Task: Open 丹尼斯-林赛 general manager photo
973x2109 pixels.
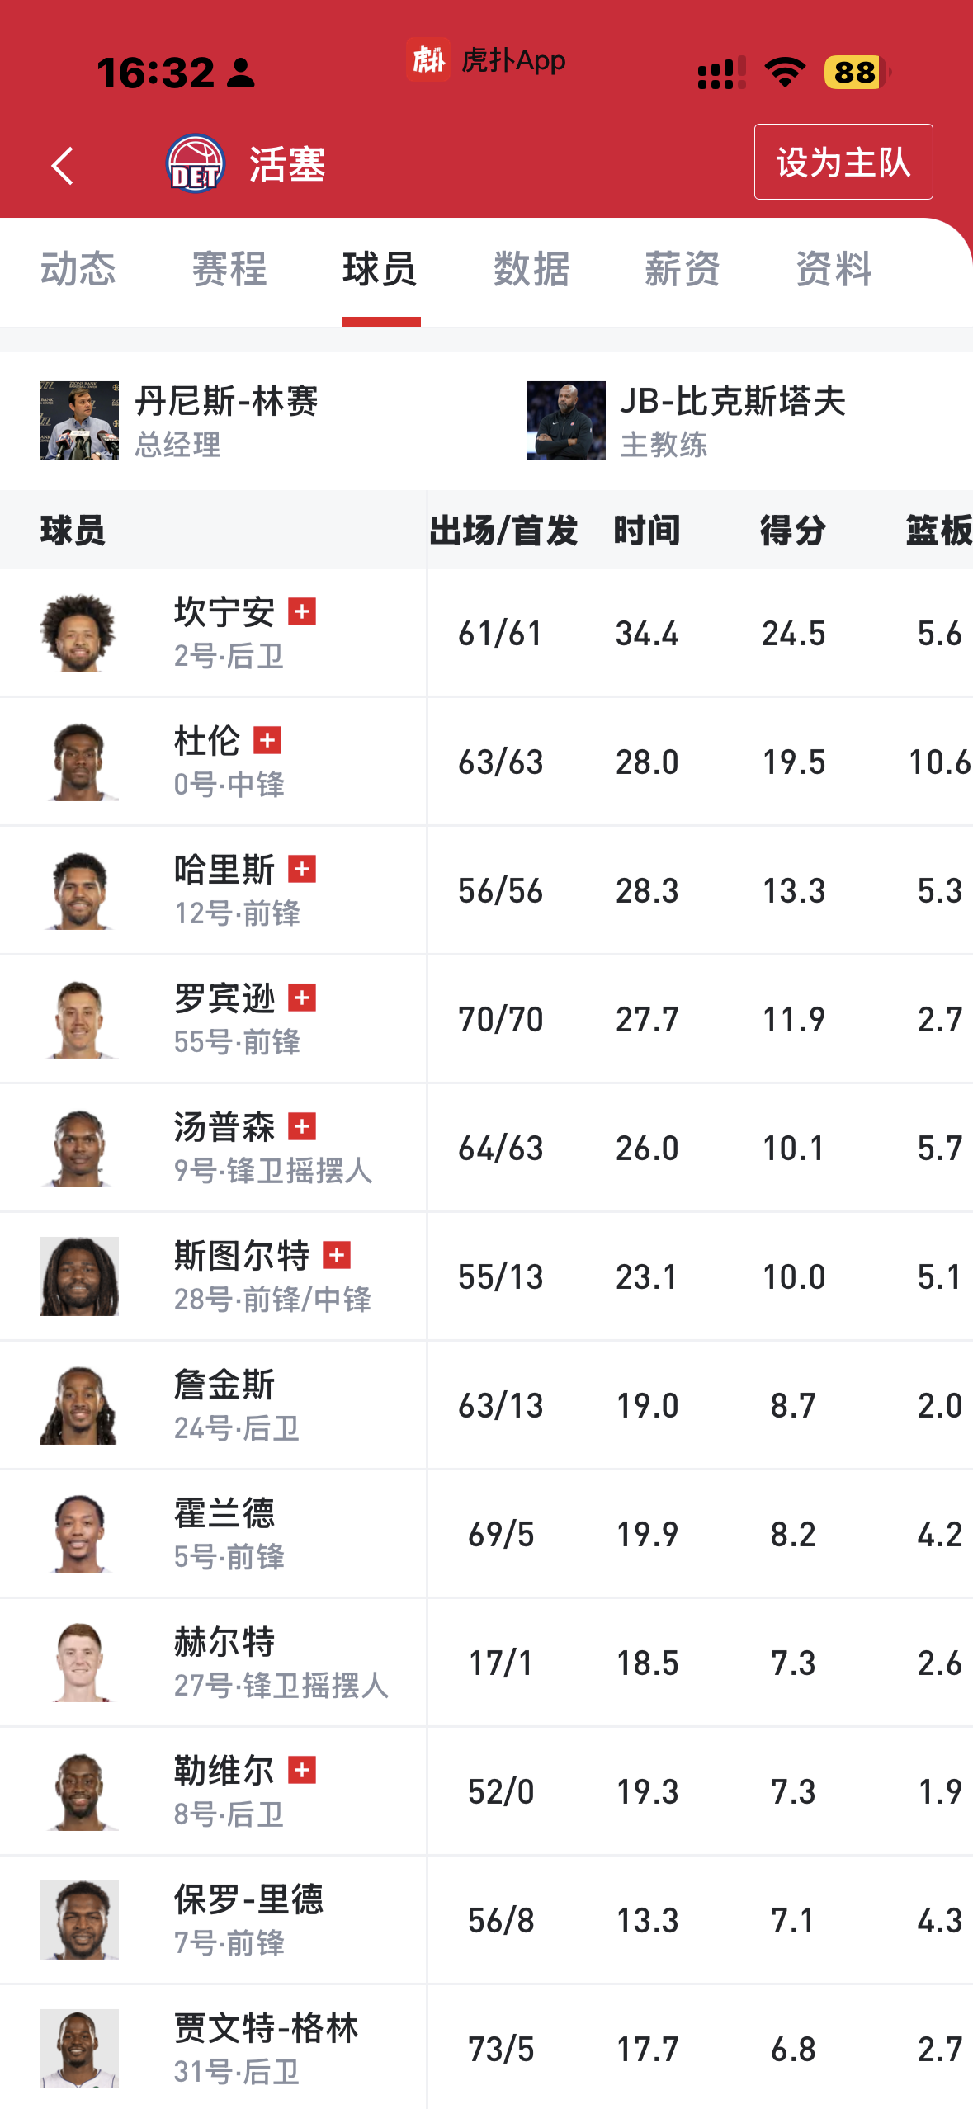Action: click(79, 421)
